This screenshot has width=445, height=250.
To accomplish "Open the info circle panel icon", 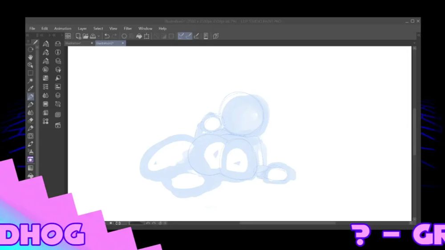I will coord(58,52).
